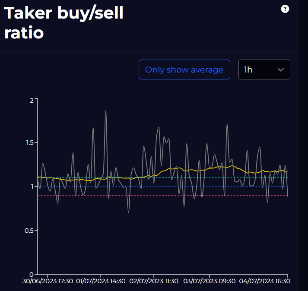Select x-axis label 03/07/2023 09:30
Screen dimensions: 308x291
point(210,281)
